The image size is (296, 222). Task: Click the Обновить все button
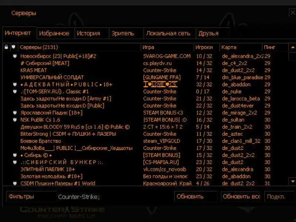pyautogui.click(x=242, y=196)
